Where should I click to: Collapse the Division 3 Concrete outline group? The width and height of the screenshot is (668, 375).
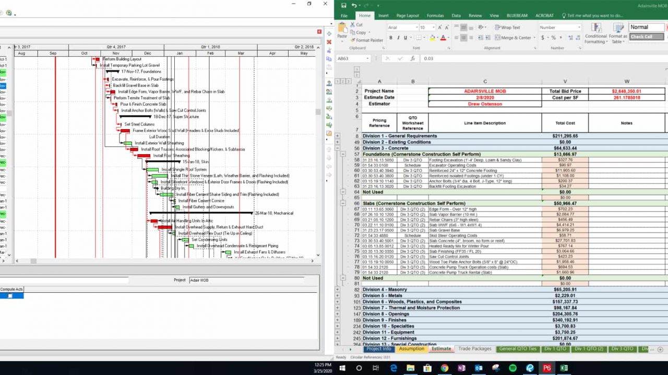tap(337, 148)
